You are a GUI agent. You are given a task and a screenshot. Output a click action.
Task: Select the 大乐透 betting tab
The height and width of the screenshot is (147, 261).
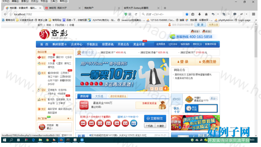coord(99,96)
